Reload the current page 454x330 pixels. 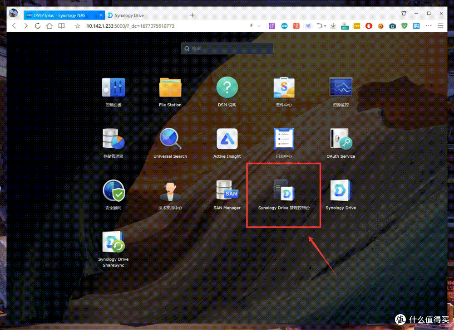tap(38, 26)
